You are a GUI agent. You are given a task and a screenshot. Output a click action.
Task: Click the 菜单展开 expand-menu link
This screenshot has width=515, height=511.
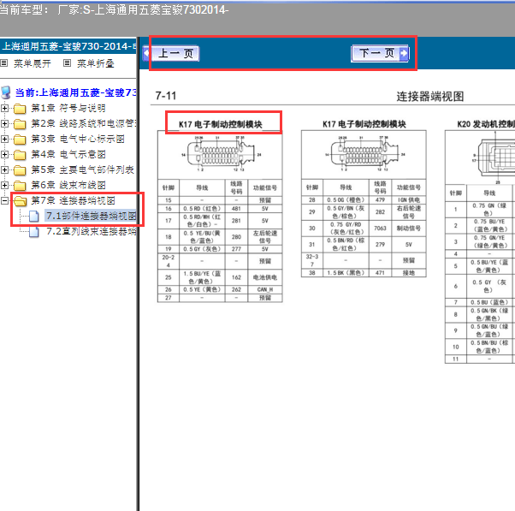[x=33, y=63]
